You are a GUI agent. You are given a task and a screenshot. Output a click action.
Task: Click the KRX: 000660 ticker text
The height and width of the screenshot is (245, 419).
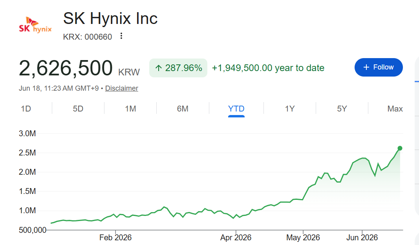(88, 37)
